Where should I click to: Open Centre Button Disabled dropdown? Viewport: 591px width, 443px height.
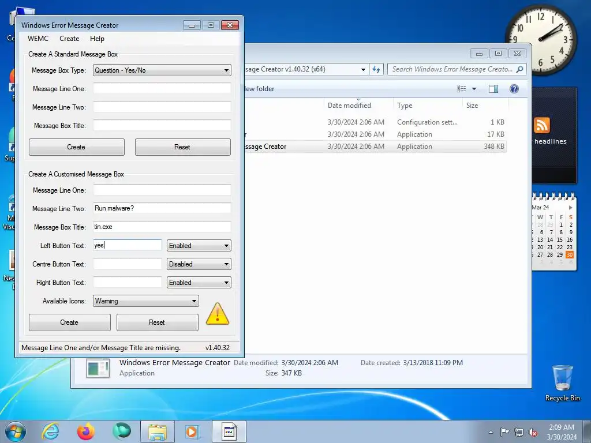pyautogui.click(x=199, y=264)
